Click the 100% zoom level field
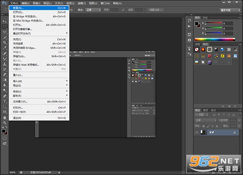Viewport: 243px width, 175px height. pyautogui.click(x=13, y=173)
